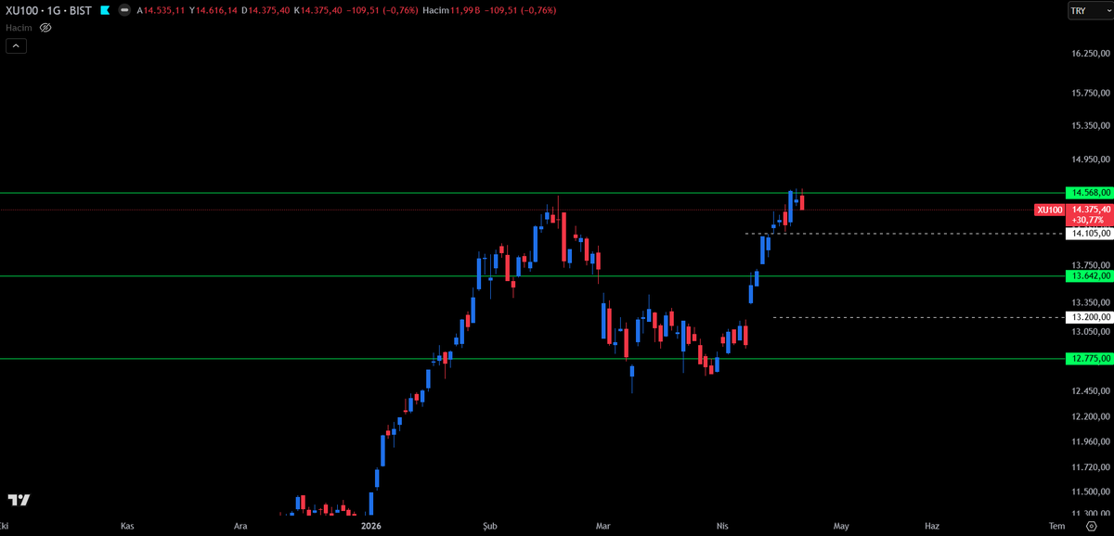
Task: Click the 15.350,00 price scale value
Action: pos(1091,125)
